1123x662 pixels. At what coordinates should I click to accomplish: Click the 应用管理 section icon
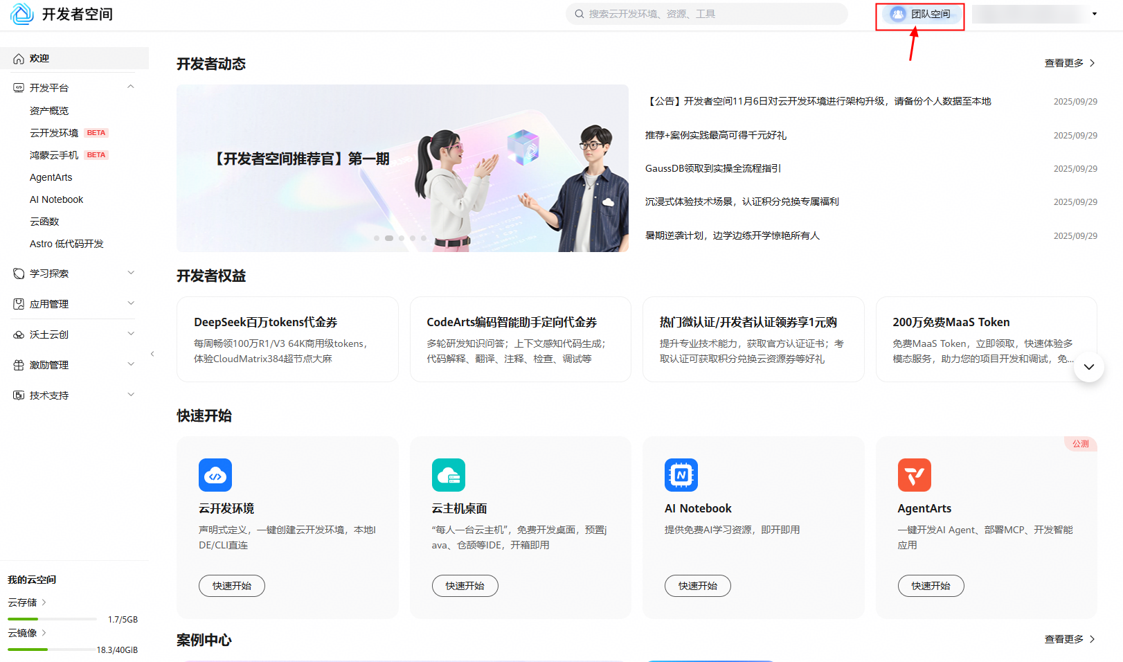pos(19,304)
